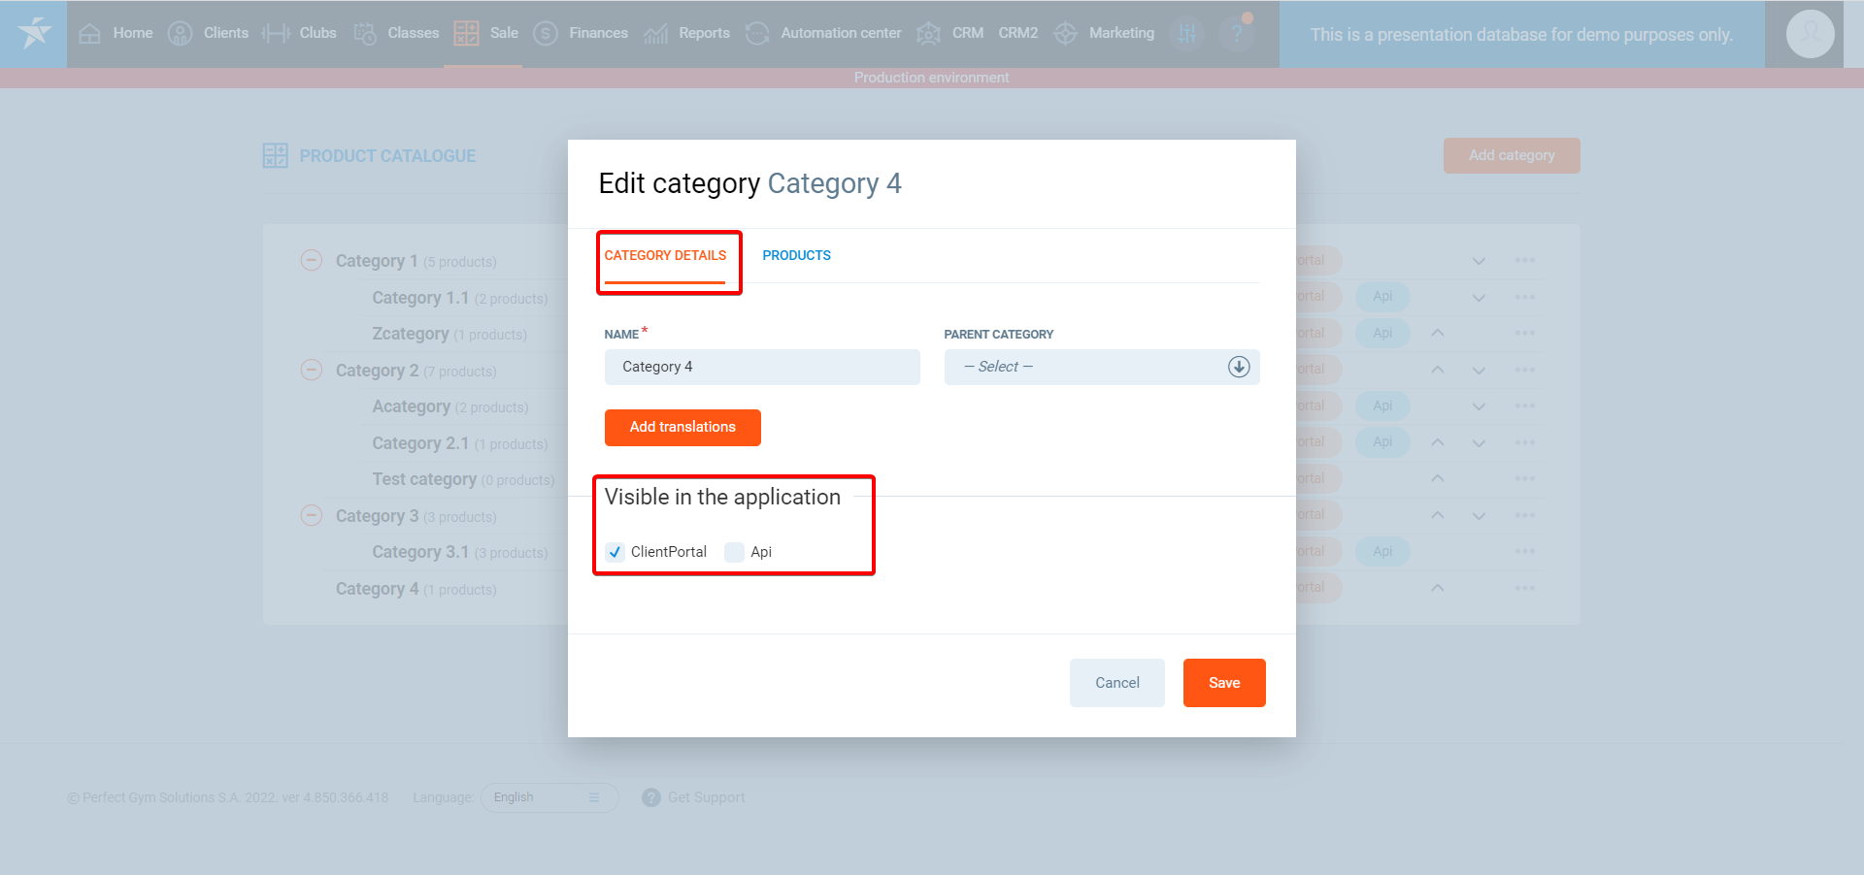Click the user avatar icon
Screen dimensions: 1864x875
[x=1810, y=34]
